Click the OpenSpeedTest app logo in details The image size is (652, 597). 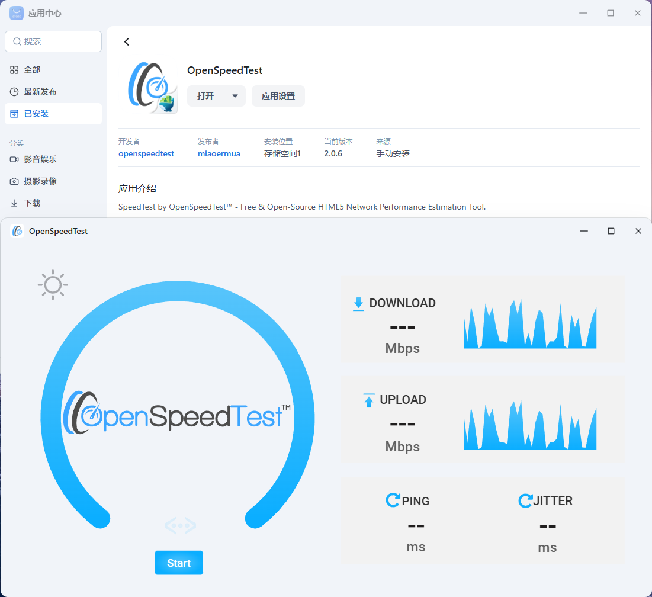pos(153,88)
